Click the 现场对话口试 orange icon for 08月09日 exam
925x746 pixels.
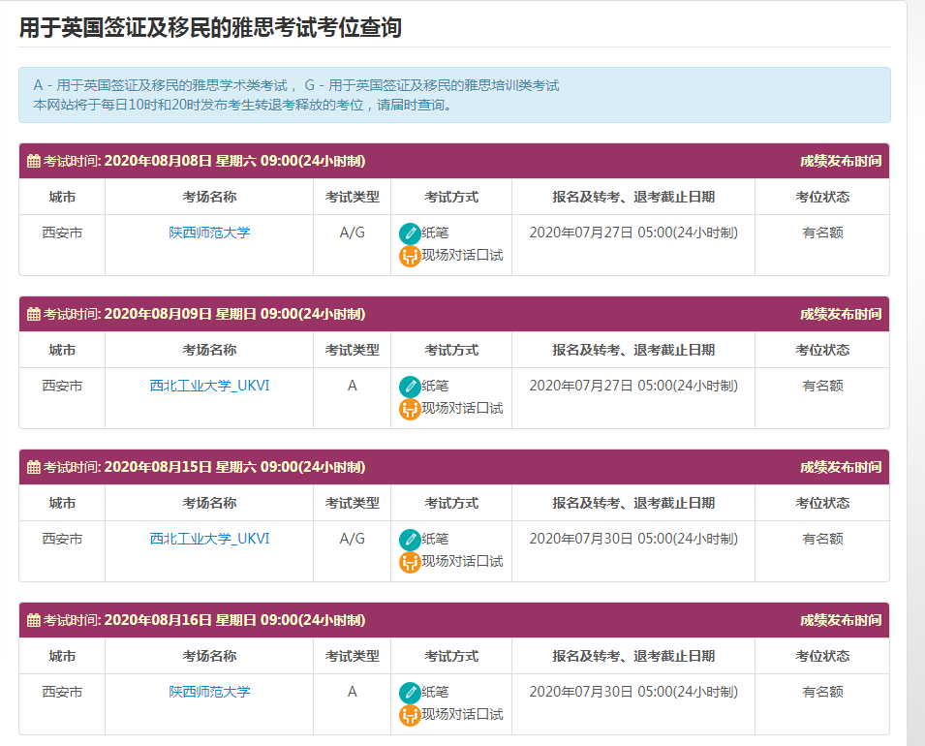[x=410, y=409]
